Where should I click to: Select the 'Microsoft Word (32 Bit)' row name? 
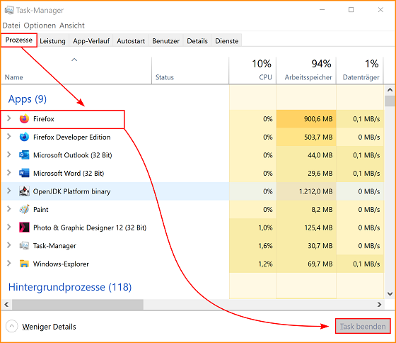pyautogui.click(x=69, y=174)
